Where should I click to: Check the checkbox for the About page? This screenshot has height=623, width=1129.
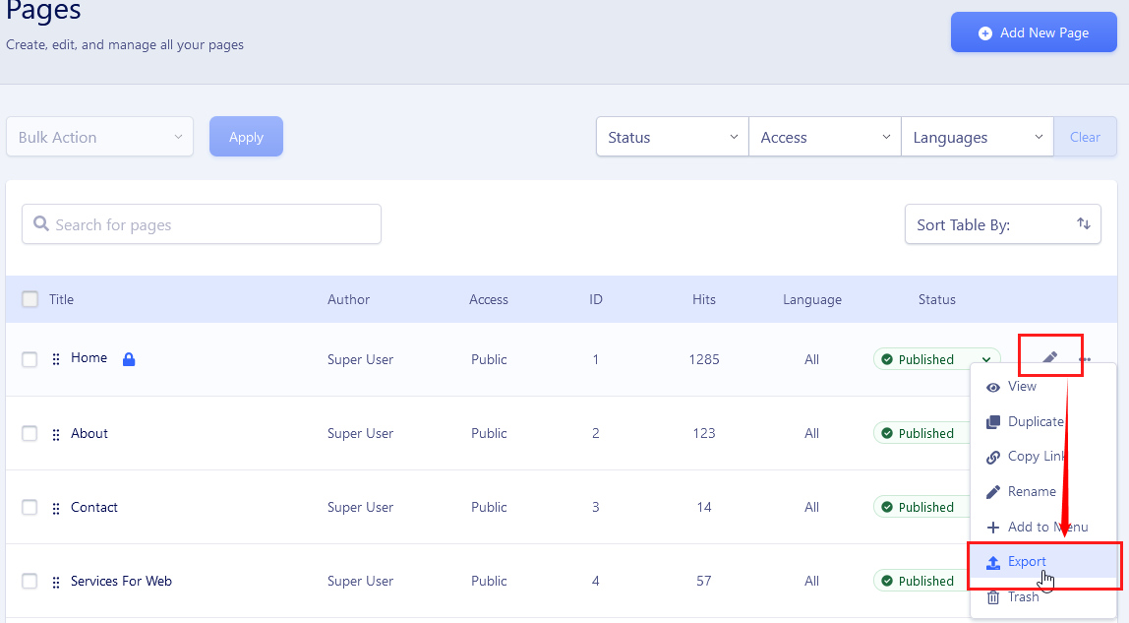coord(30,434)
